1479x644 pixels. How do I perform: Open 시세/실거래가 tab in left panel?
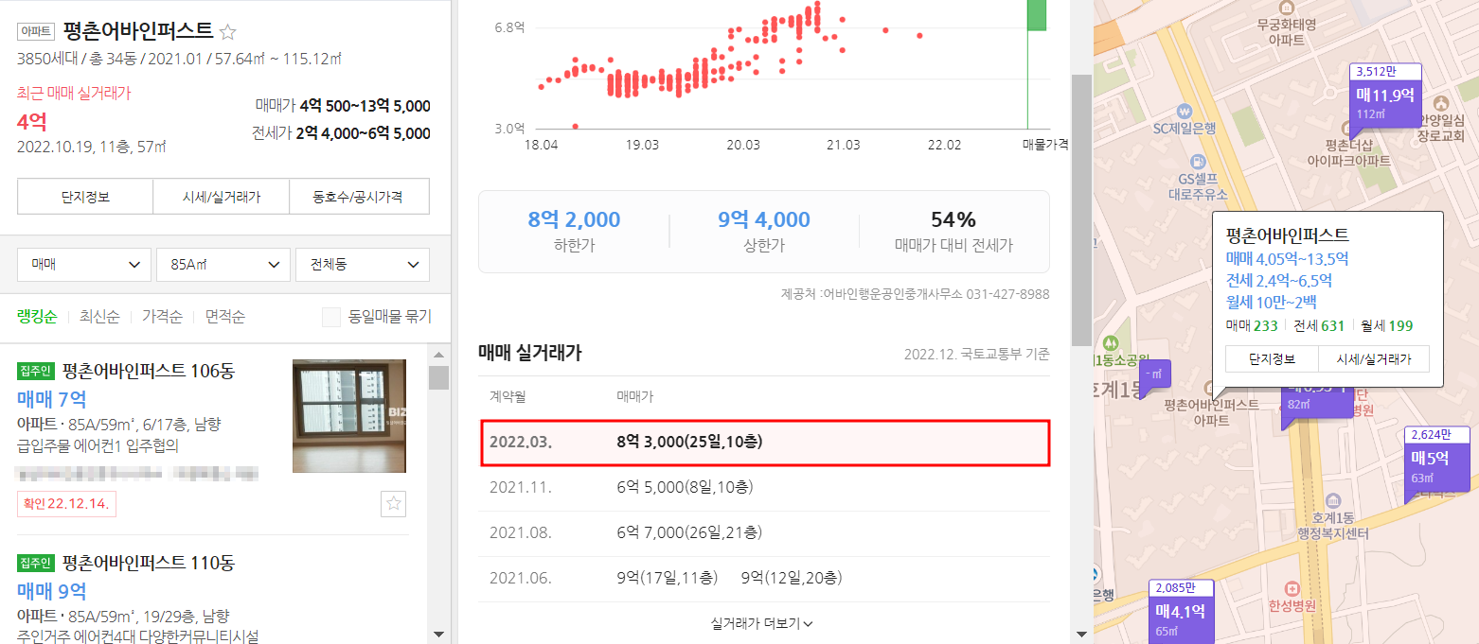[222, 197]
